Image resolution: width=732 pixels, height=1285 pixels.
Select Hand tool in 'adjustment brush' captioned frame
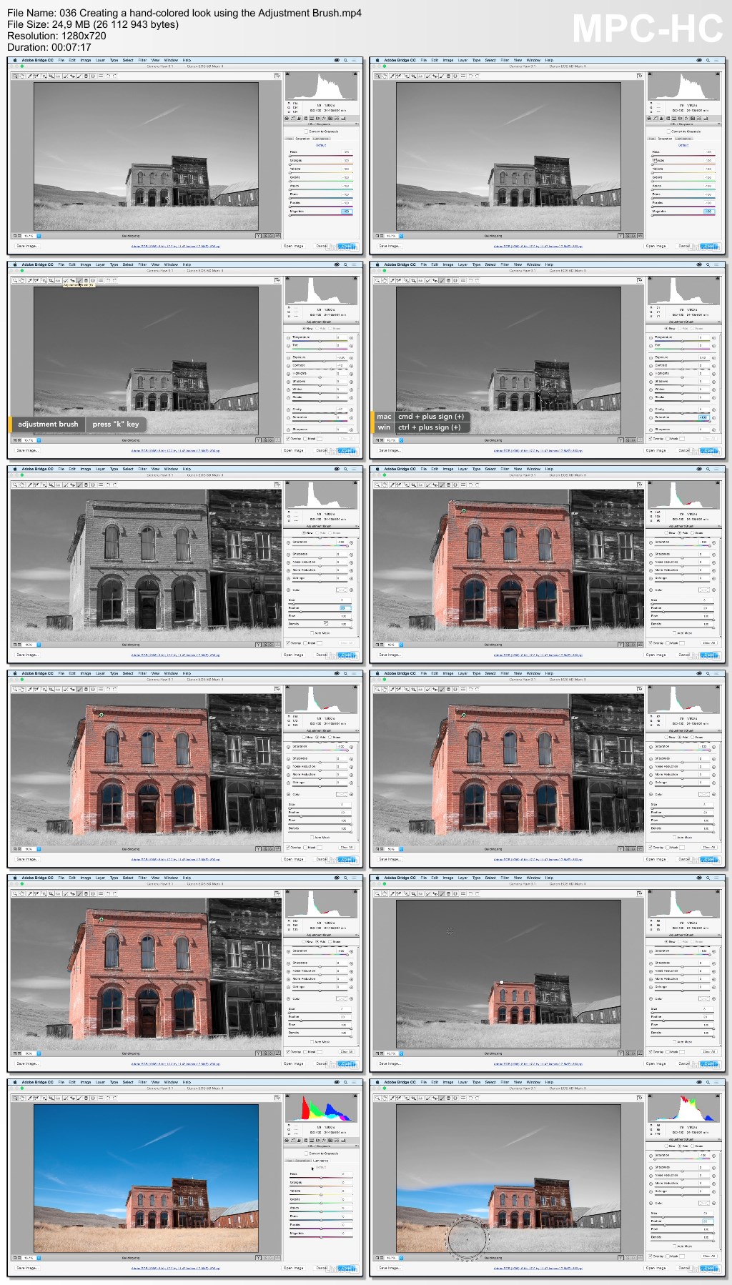click(x=22, y=280)
